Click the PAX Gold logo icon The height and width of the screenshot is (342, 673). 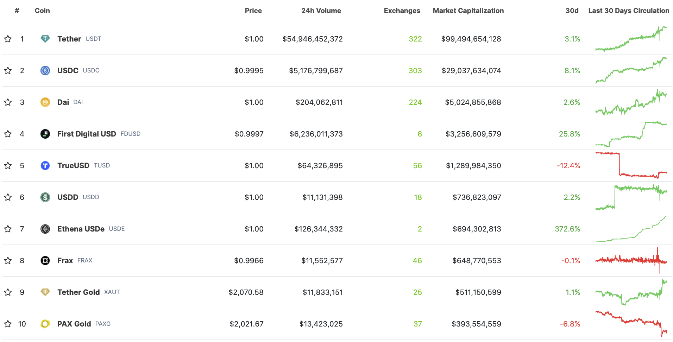pos(45,324)
